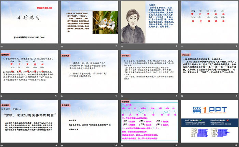The image size is (239, 147).
Task: Click the animation star icon under slide 9
Action: (2, 146)
